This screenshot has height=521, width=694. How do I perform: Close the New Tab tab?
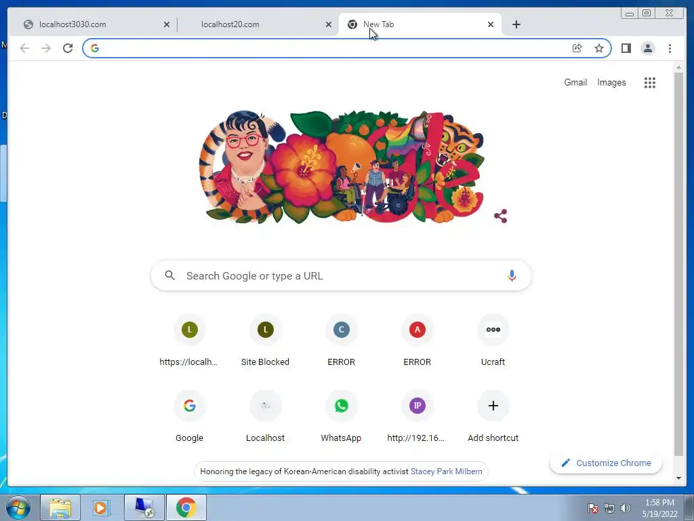[x=491, y=24]
